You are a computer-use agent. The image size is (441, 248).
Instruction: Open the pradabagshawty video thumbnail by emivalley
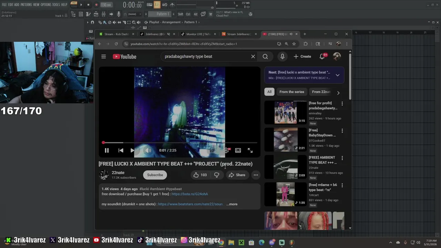pos(285,112)
